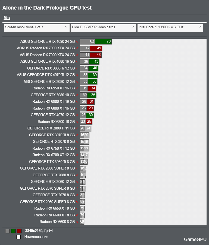Delete GEFORCE RTX 2080 SUPER row via red X

77,168
